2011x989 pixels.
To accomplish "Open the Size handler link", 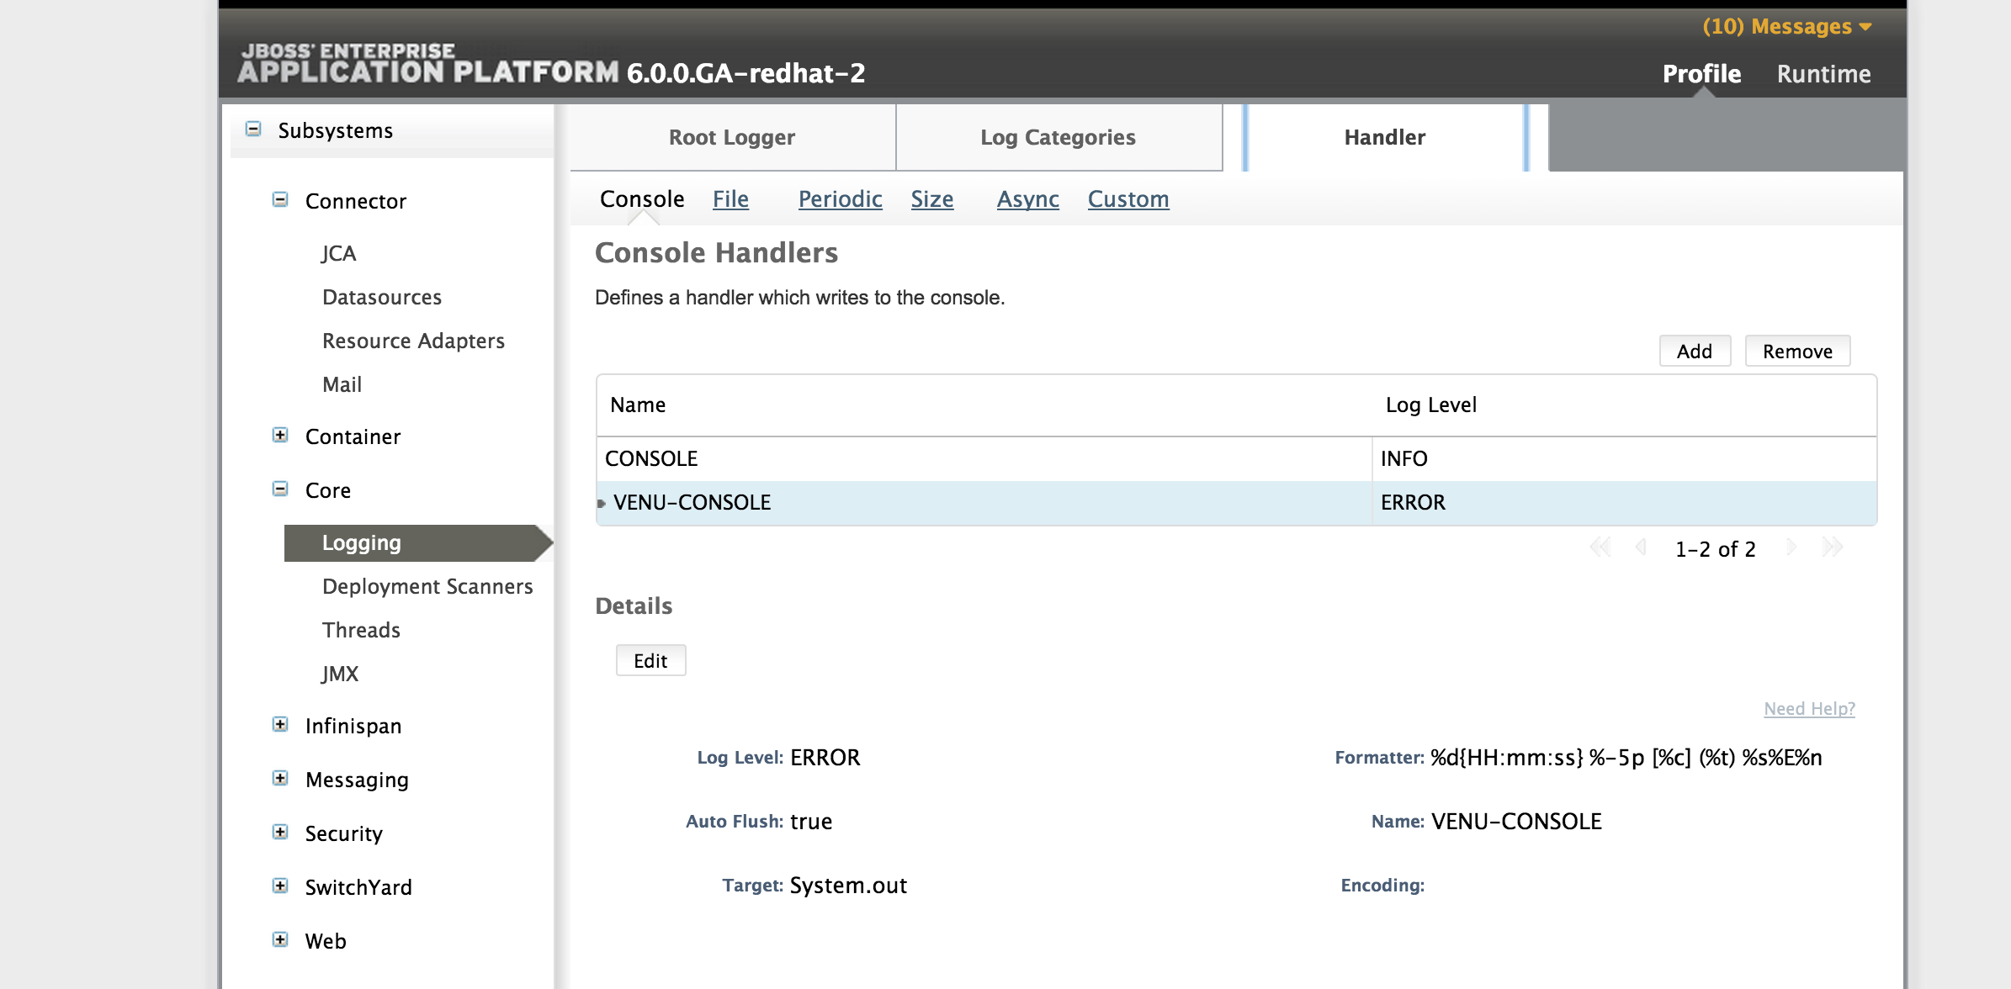I will [x=932, y=199].
